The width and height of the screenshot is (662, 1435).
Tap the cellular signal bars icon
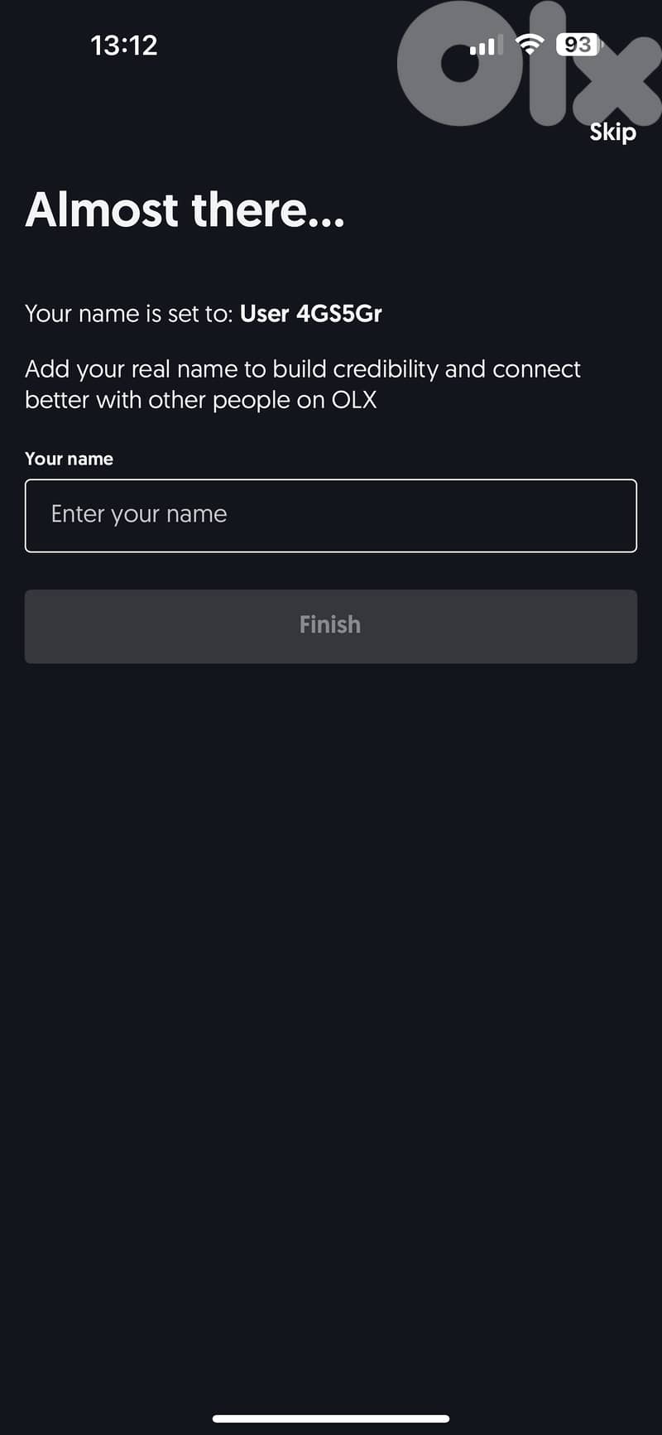[x=486, y=46]
